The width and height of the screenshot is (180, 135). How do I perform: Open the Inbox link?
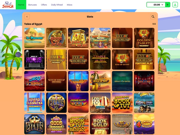point(70,5)
